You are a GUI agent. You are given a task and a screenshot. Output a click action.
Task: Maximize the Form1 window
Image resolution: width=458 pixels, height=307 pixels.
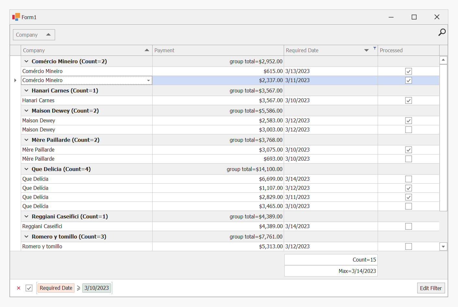click(x=414, y=17)
